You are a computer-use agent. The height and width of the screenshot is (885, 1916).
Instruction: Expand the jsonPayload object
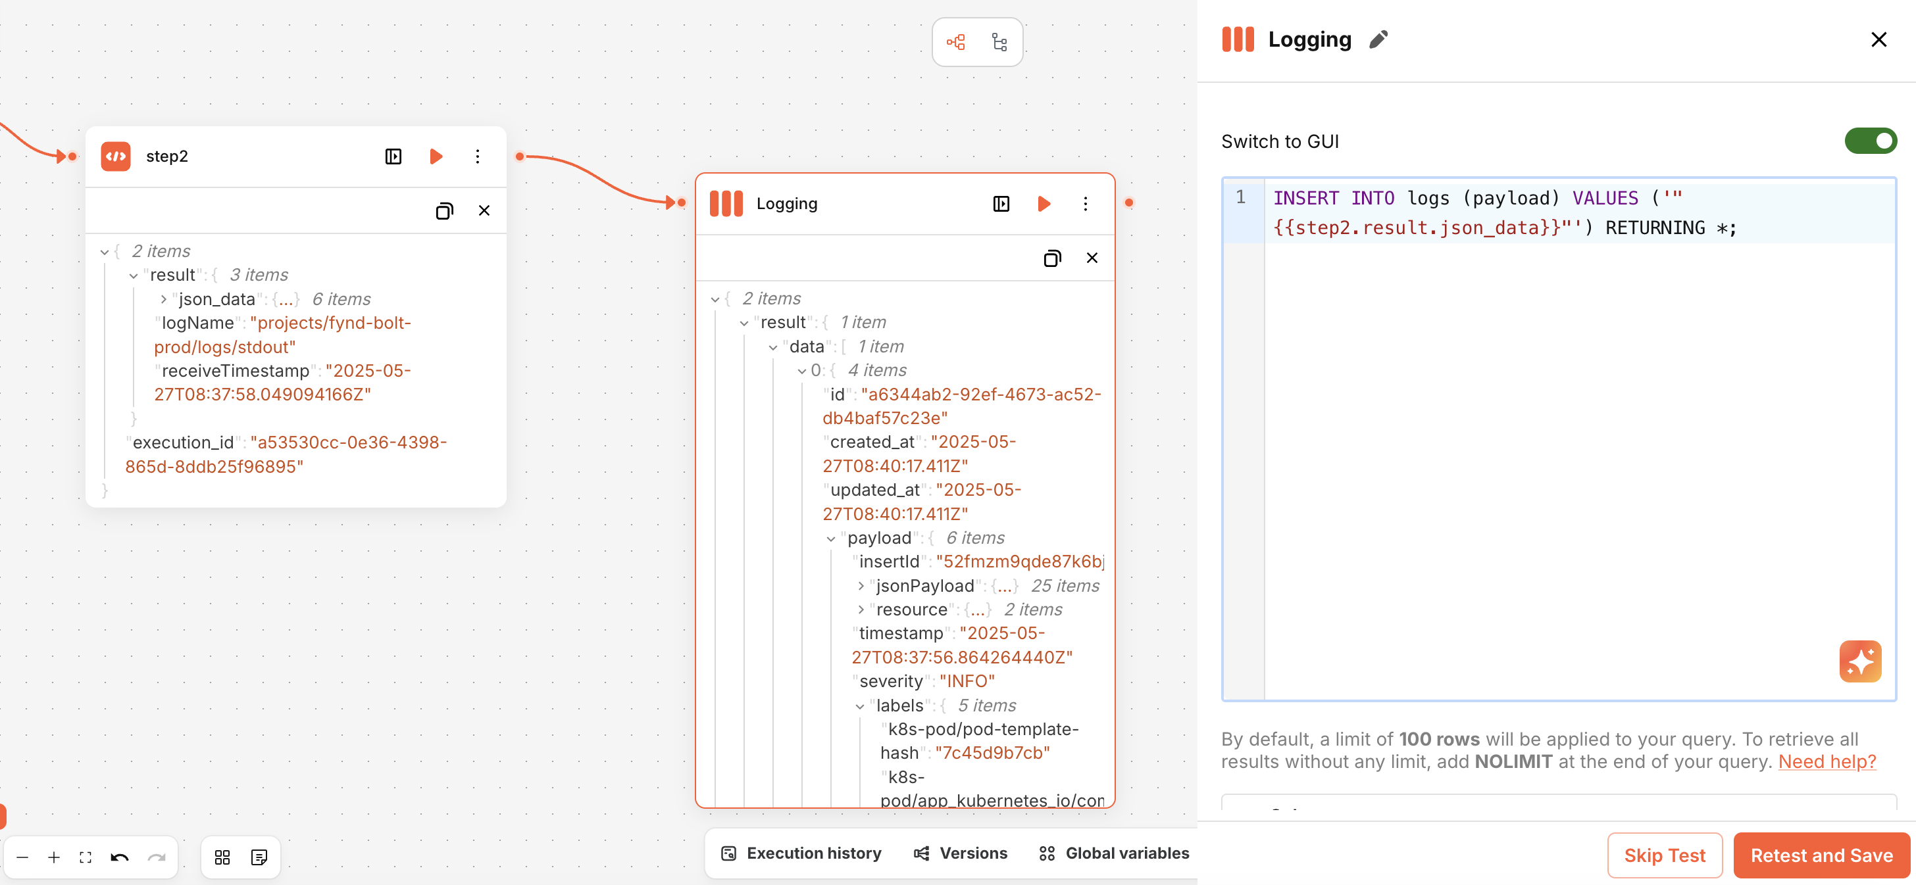tap(861, 586)
